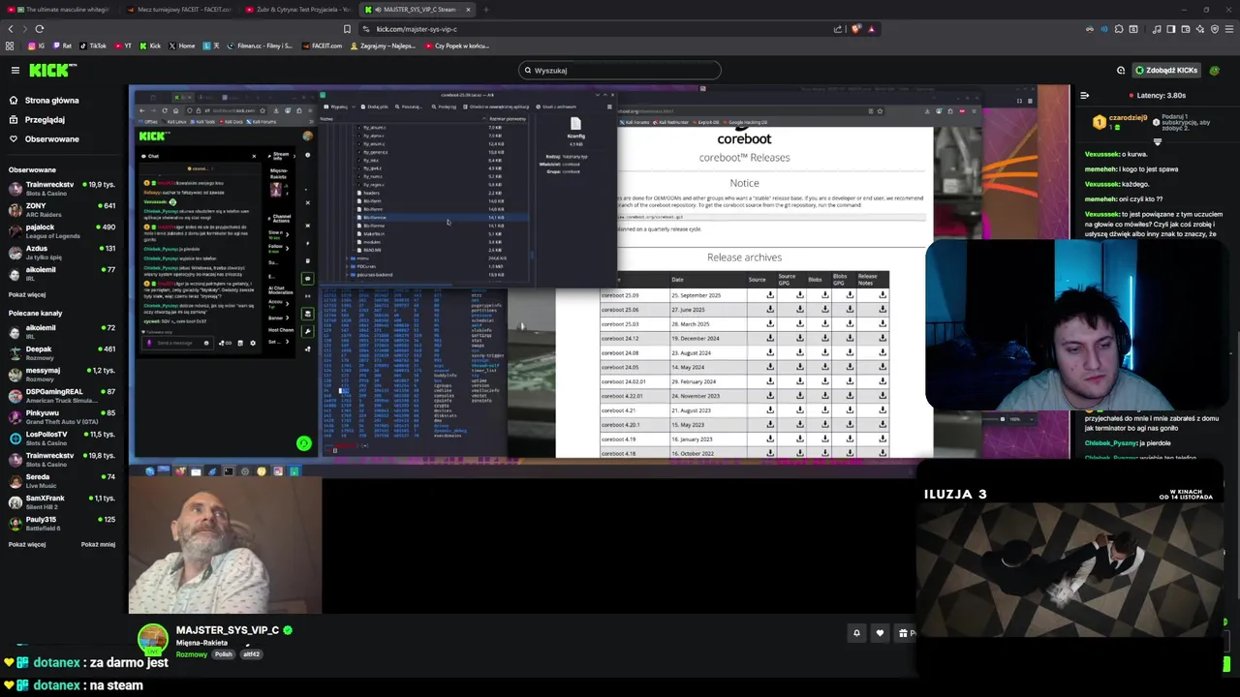The width and height of the screenshot is (1240, 697).
Task: Download coreboot 25.09 source in streamed page
Action: click(770, 295)
